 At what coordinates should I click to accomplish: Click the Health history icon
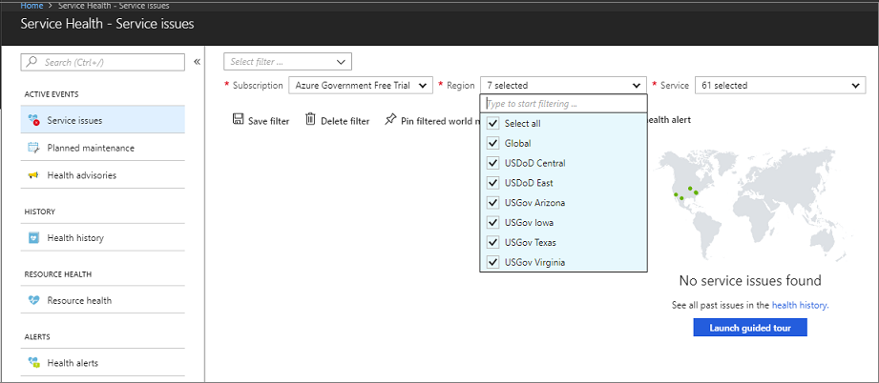coord(34,238)
